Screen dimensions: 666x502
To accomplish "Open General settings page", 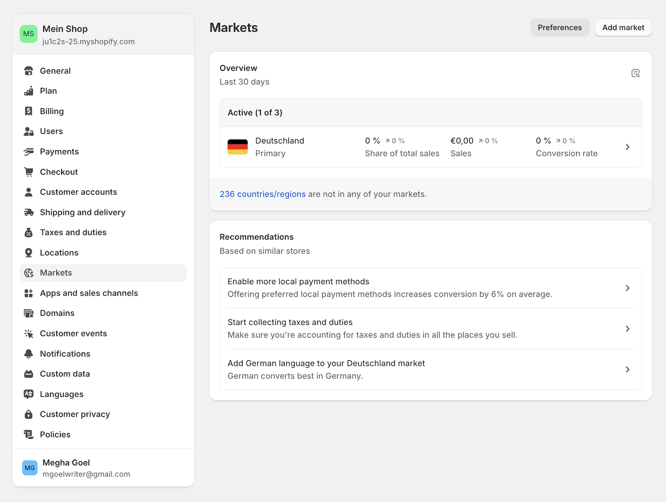I will click(x=103, y=71).
